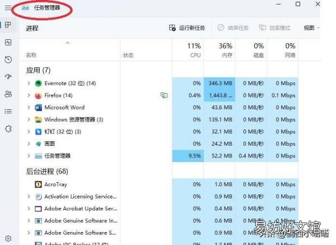Viewport: 336px width, 245px height.
Task: Click the 钉钉 app icon
Action: pyautogui.click(x=38, y=132)
